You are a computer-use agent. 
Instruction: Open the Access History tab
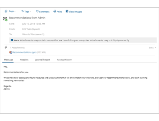coord(64,60)
